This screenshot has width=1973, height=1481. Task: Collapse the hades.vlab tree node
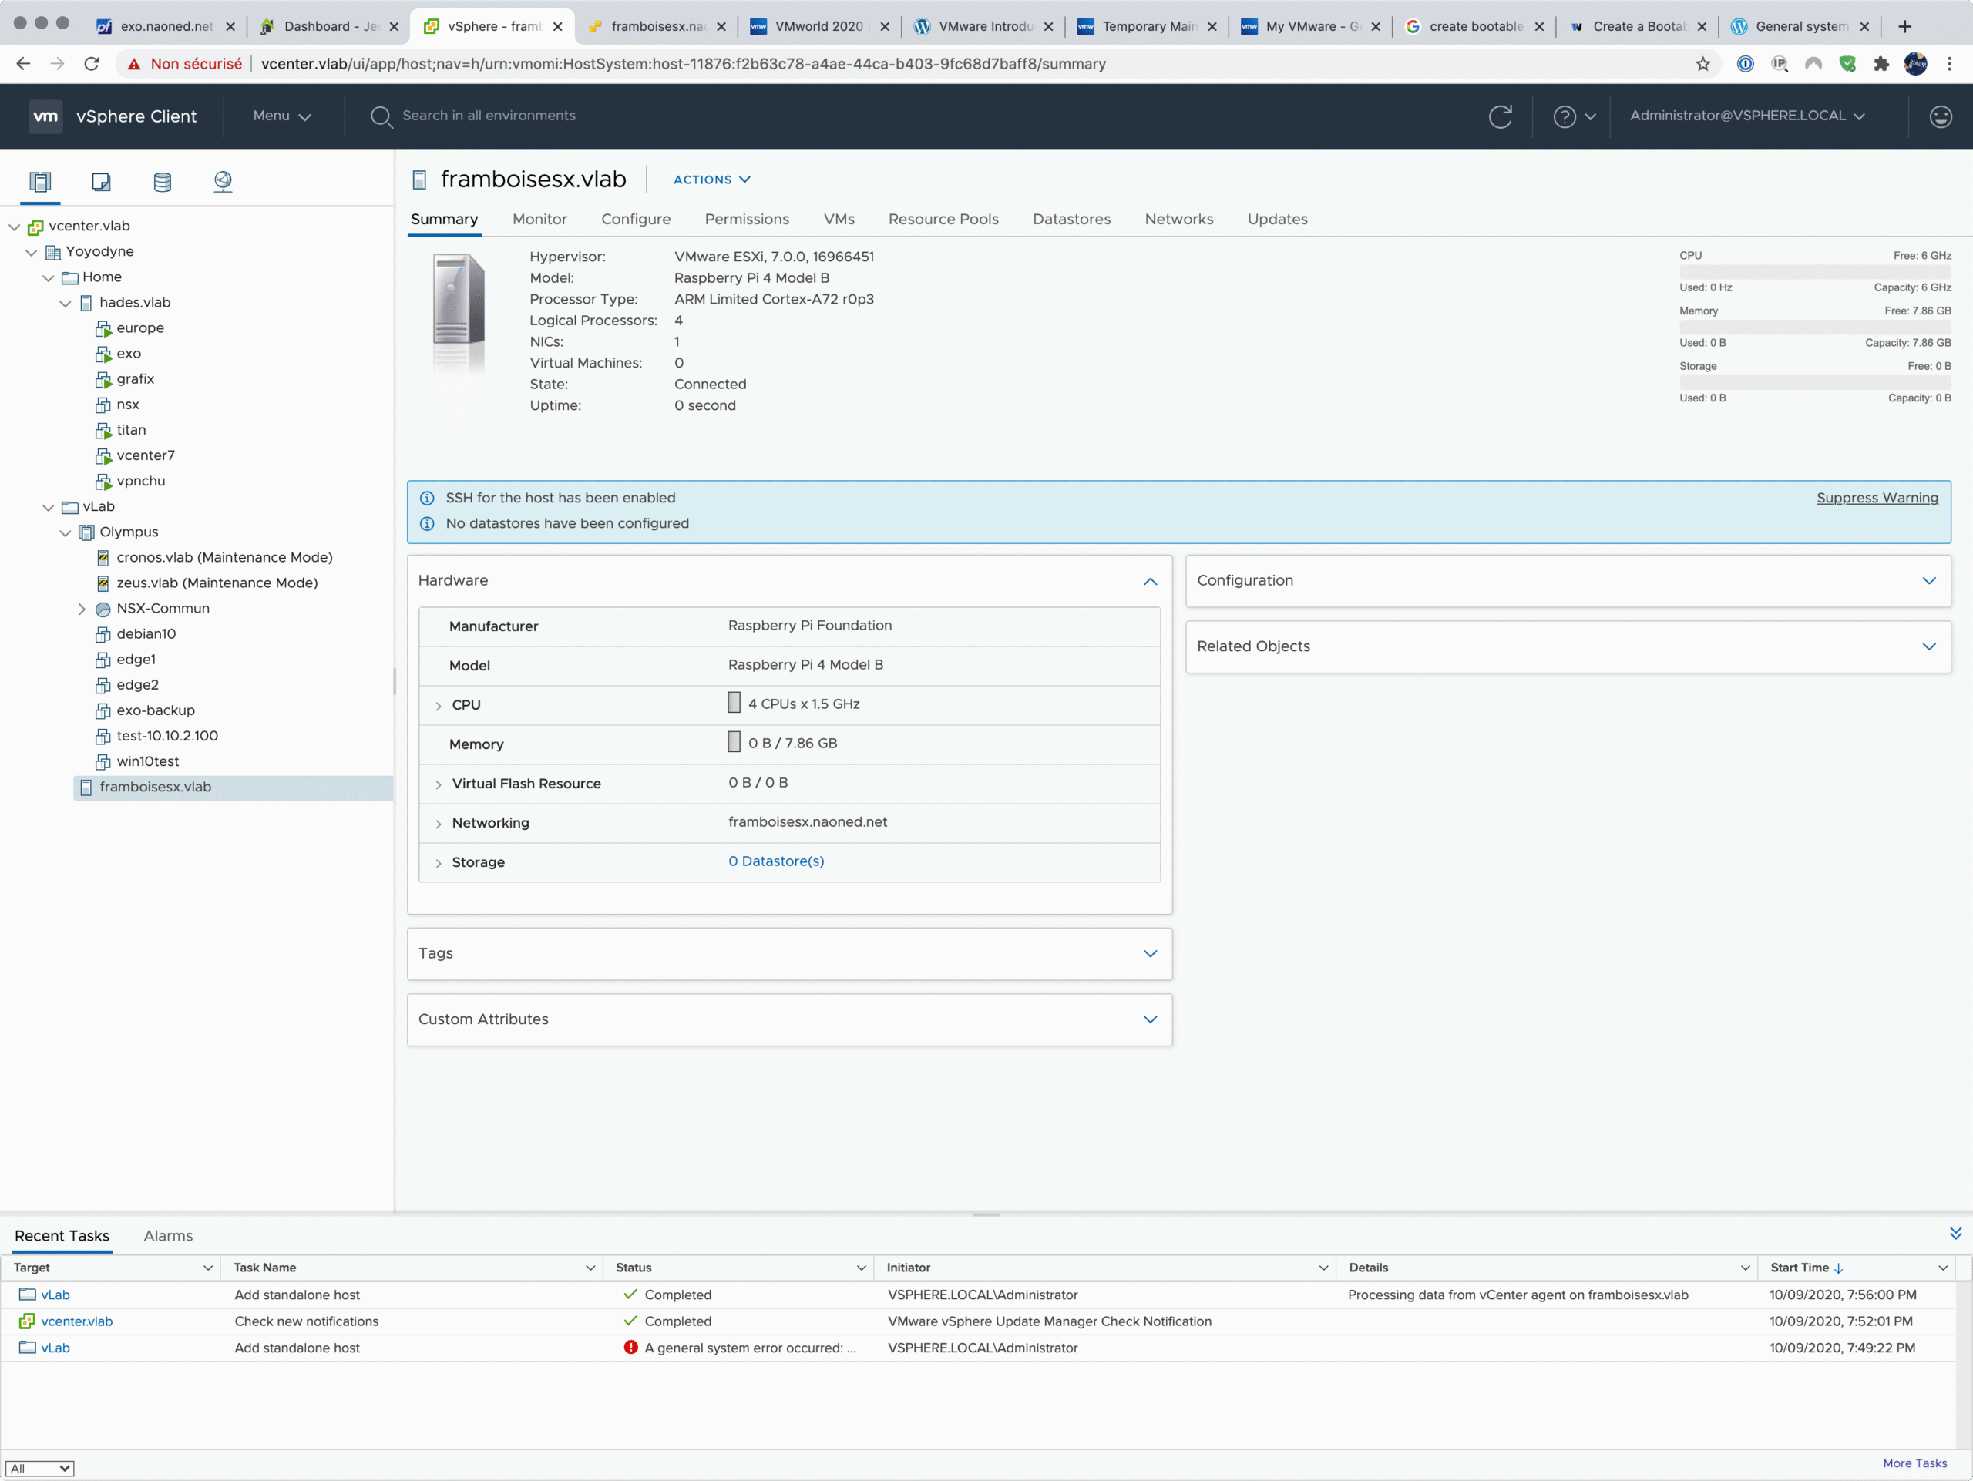tap(66, 303)
